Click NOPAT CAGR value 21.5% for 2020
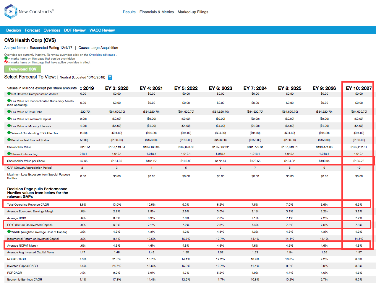Viewport: 376px width, 287px height. tap(117, 259)
